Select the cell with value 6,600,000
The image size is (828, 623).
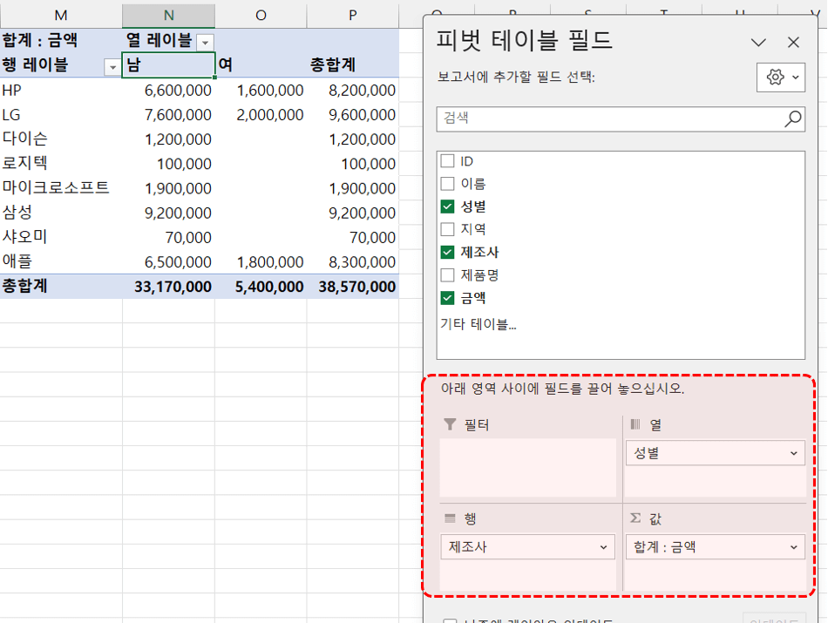pyautogui.click(x=168, y=91)
